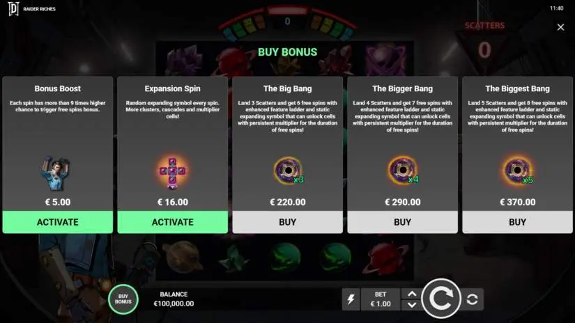Click the Expansion Spin cross gem icon
This screenshot has height=323, width=575.
172,173
